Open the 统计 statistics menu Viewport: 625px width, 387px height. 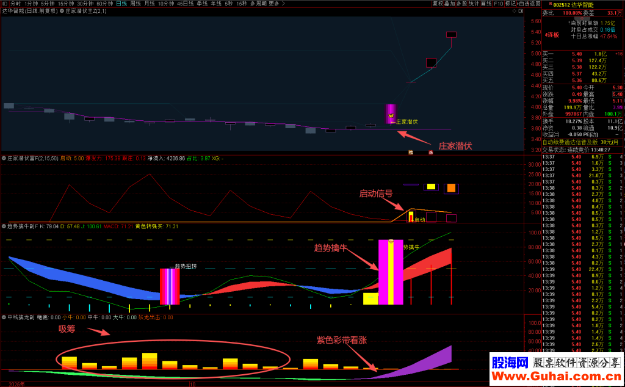(473, 4)
